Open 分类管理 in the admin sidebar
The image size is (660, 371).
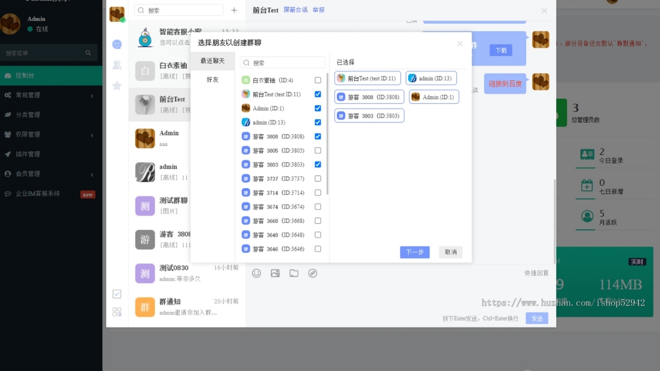(x=51, y=115)
